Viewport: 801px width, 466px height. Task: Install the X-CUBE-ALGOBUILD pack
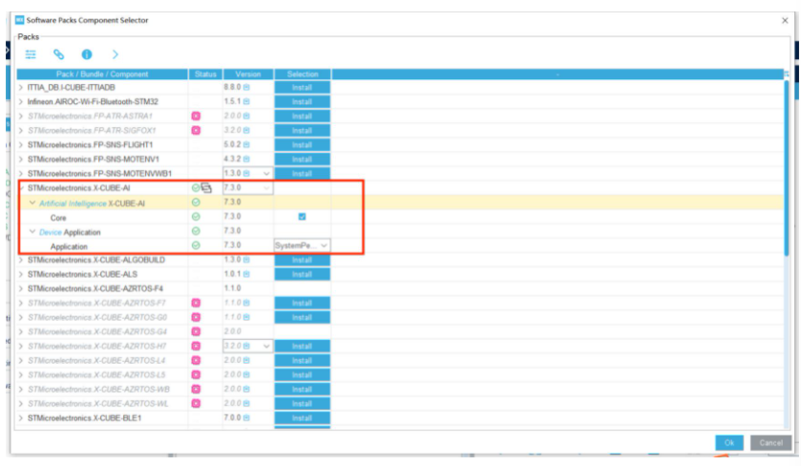click(302, 260)
